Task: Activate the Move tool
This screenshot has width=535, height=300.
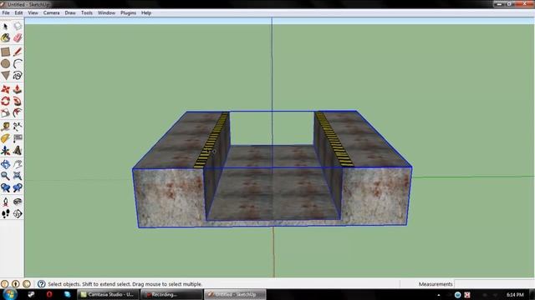Action: click(6, 89)
